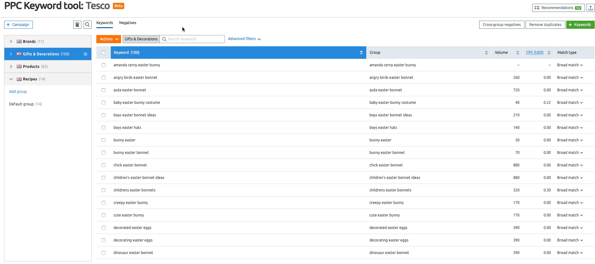Open match type dropdown for 'bunny easter bonnet'
This screenshot has height=264, width=595.
click(570, 153)
